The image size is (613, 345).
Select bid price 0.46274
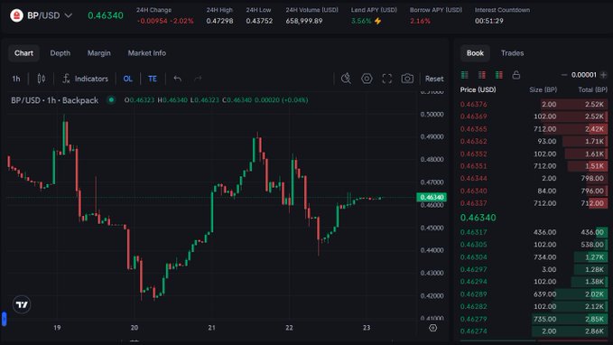tap(473, 331)
